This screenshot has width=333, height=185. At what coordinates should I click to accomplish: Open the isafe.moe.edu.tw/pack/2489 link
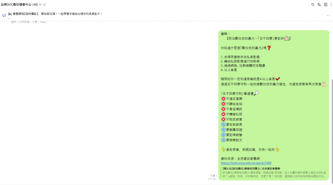pyautogui.click(x=246, y=163)
